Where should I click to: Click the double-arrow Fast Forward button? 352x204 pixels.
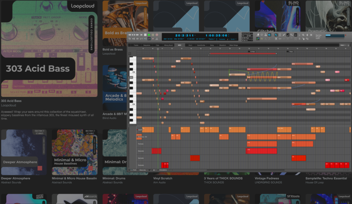pos(138,35)
